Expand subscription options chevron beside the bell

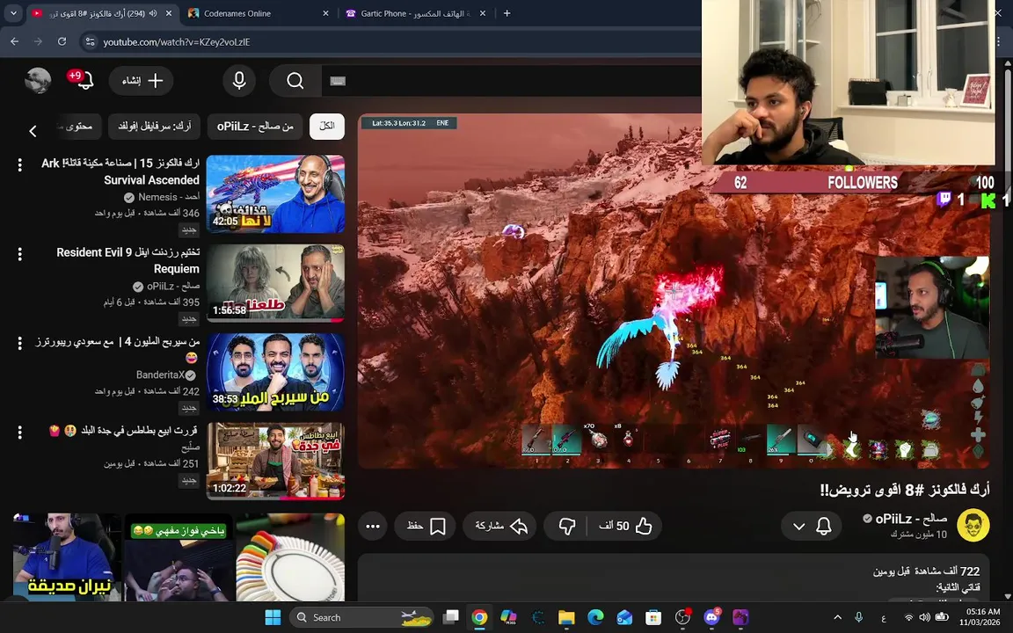799,527
